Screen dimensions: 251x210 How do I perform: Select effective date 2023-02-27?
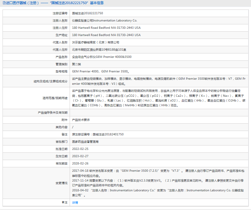tap(80, 156)
